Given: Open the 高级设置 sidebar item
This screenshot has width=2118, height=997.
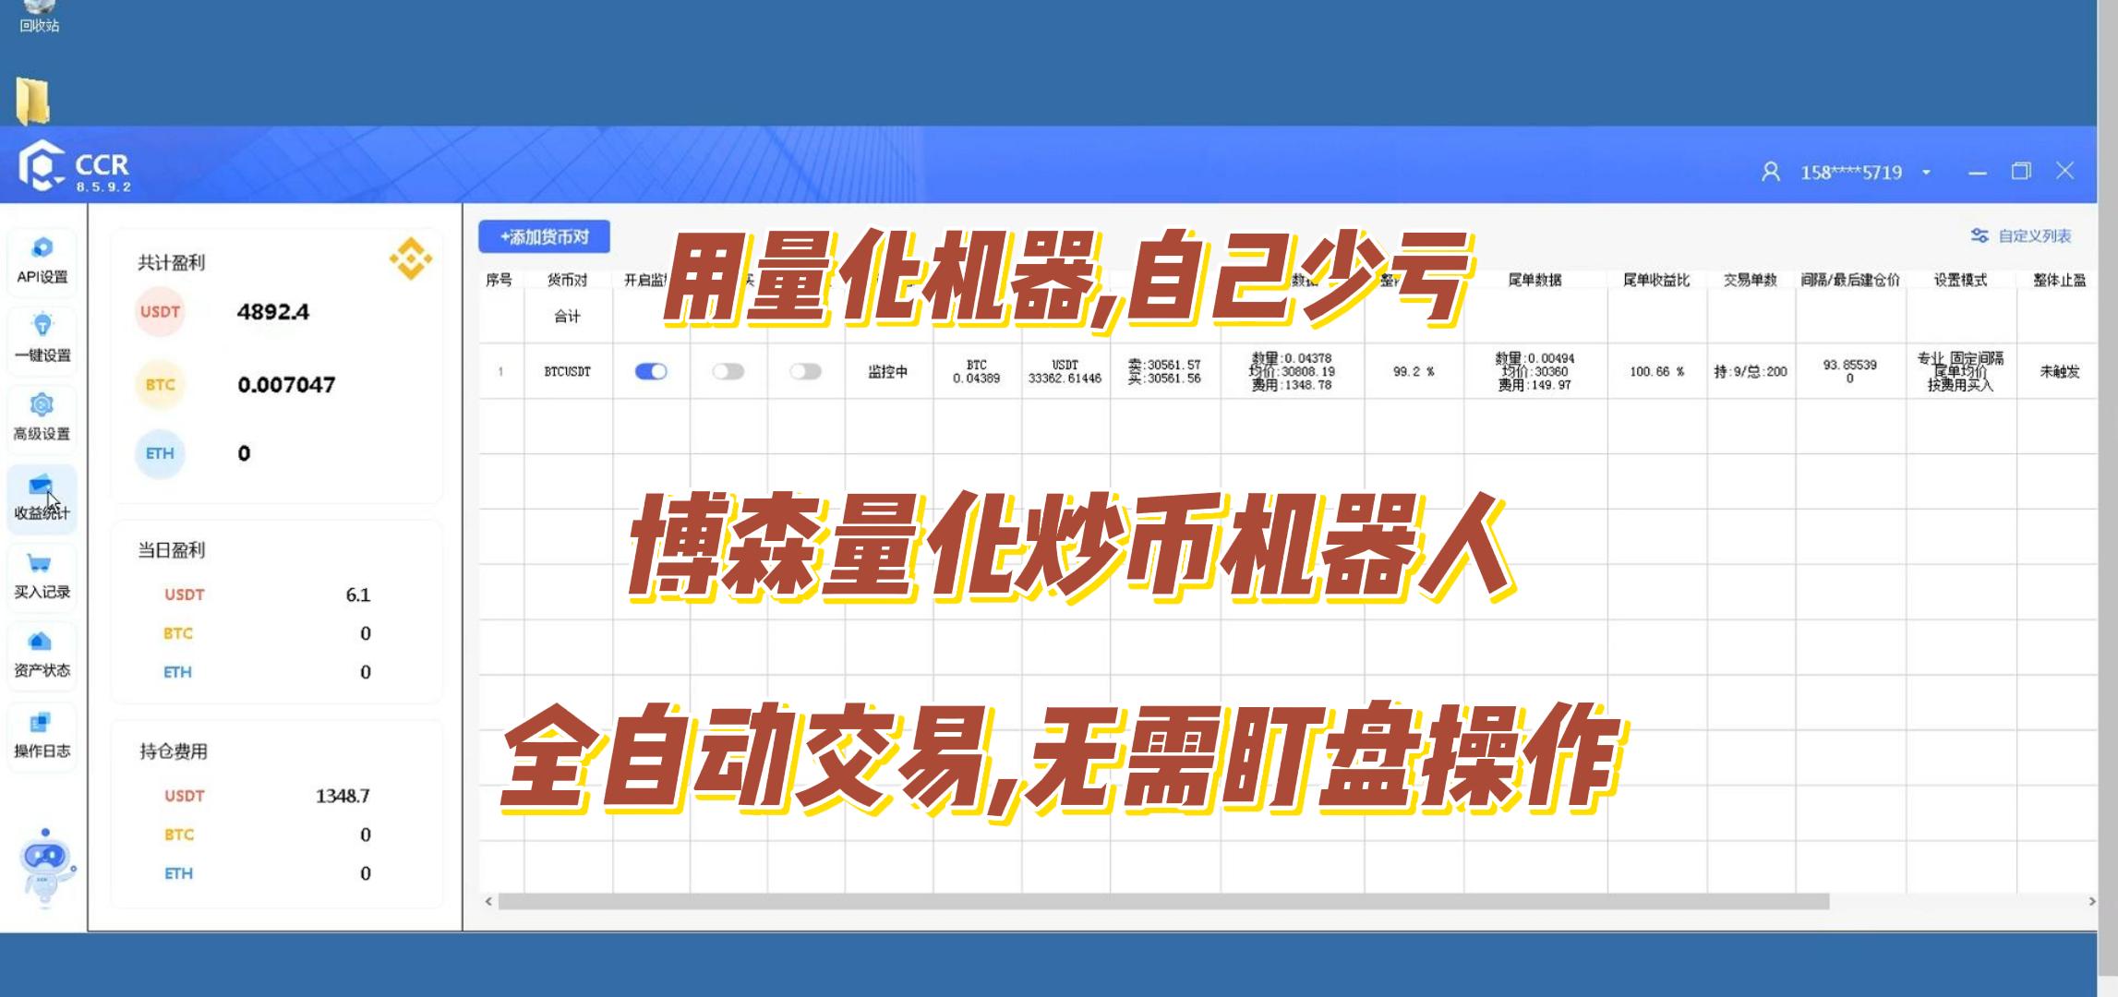Looking at the screenshot, I should 42,417.
